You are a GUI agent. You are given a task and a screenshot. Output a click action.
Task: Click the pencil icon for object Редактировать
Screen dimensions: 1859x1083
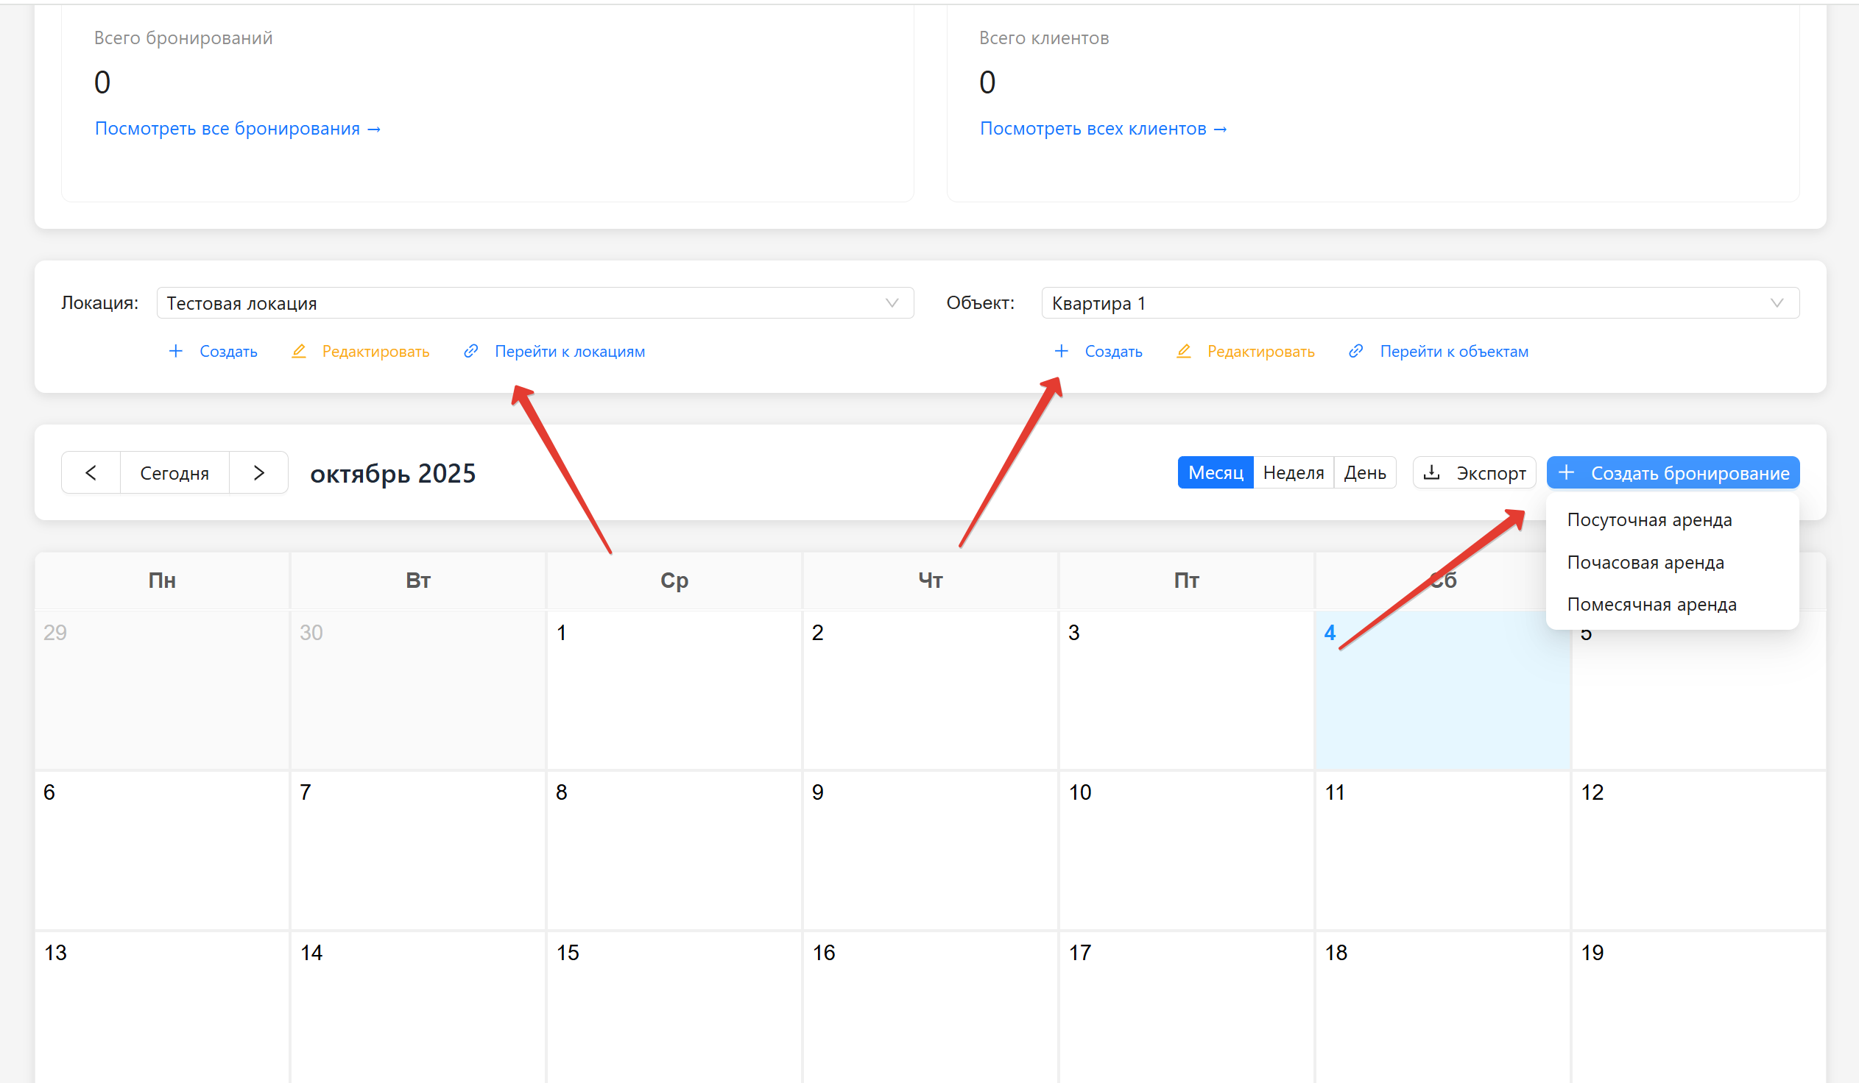click(1184, 351)
